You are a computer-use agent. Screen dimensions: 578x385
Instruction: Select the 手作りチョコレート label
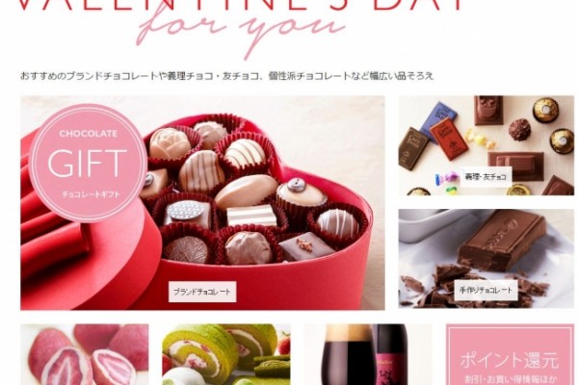486,290
